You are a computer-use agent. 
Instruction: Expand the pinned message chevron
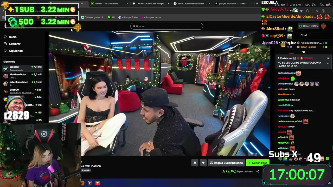(x=328, y=64)
